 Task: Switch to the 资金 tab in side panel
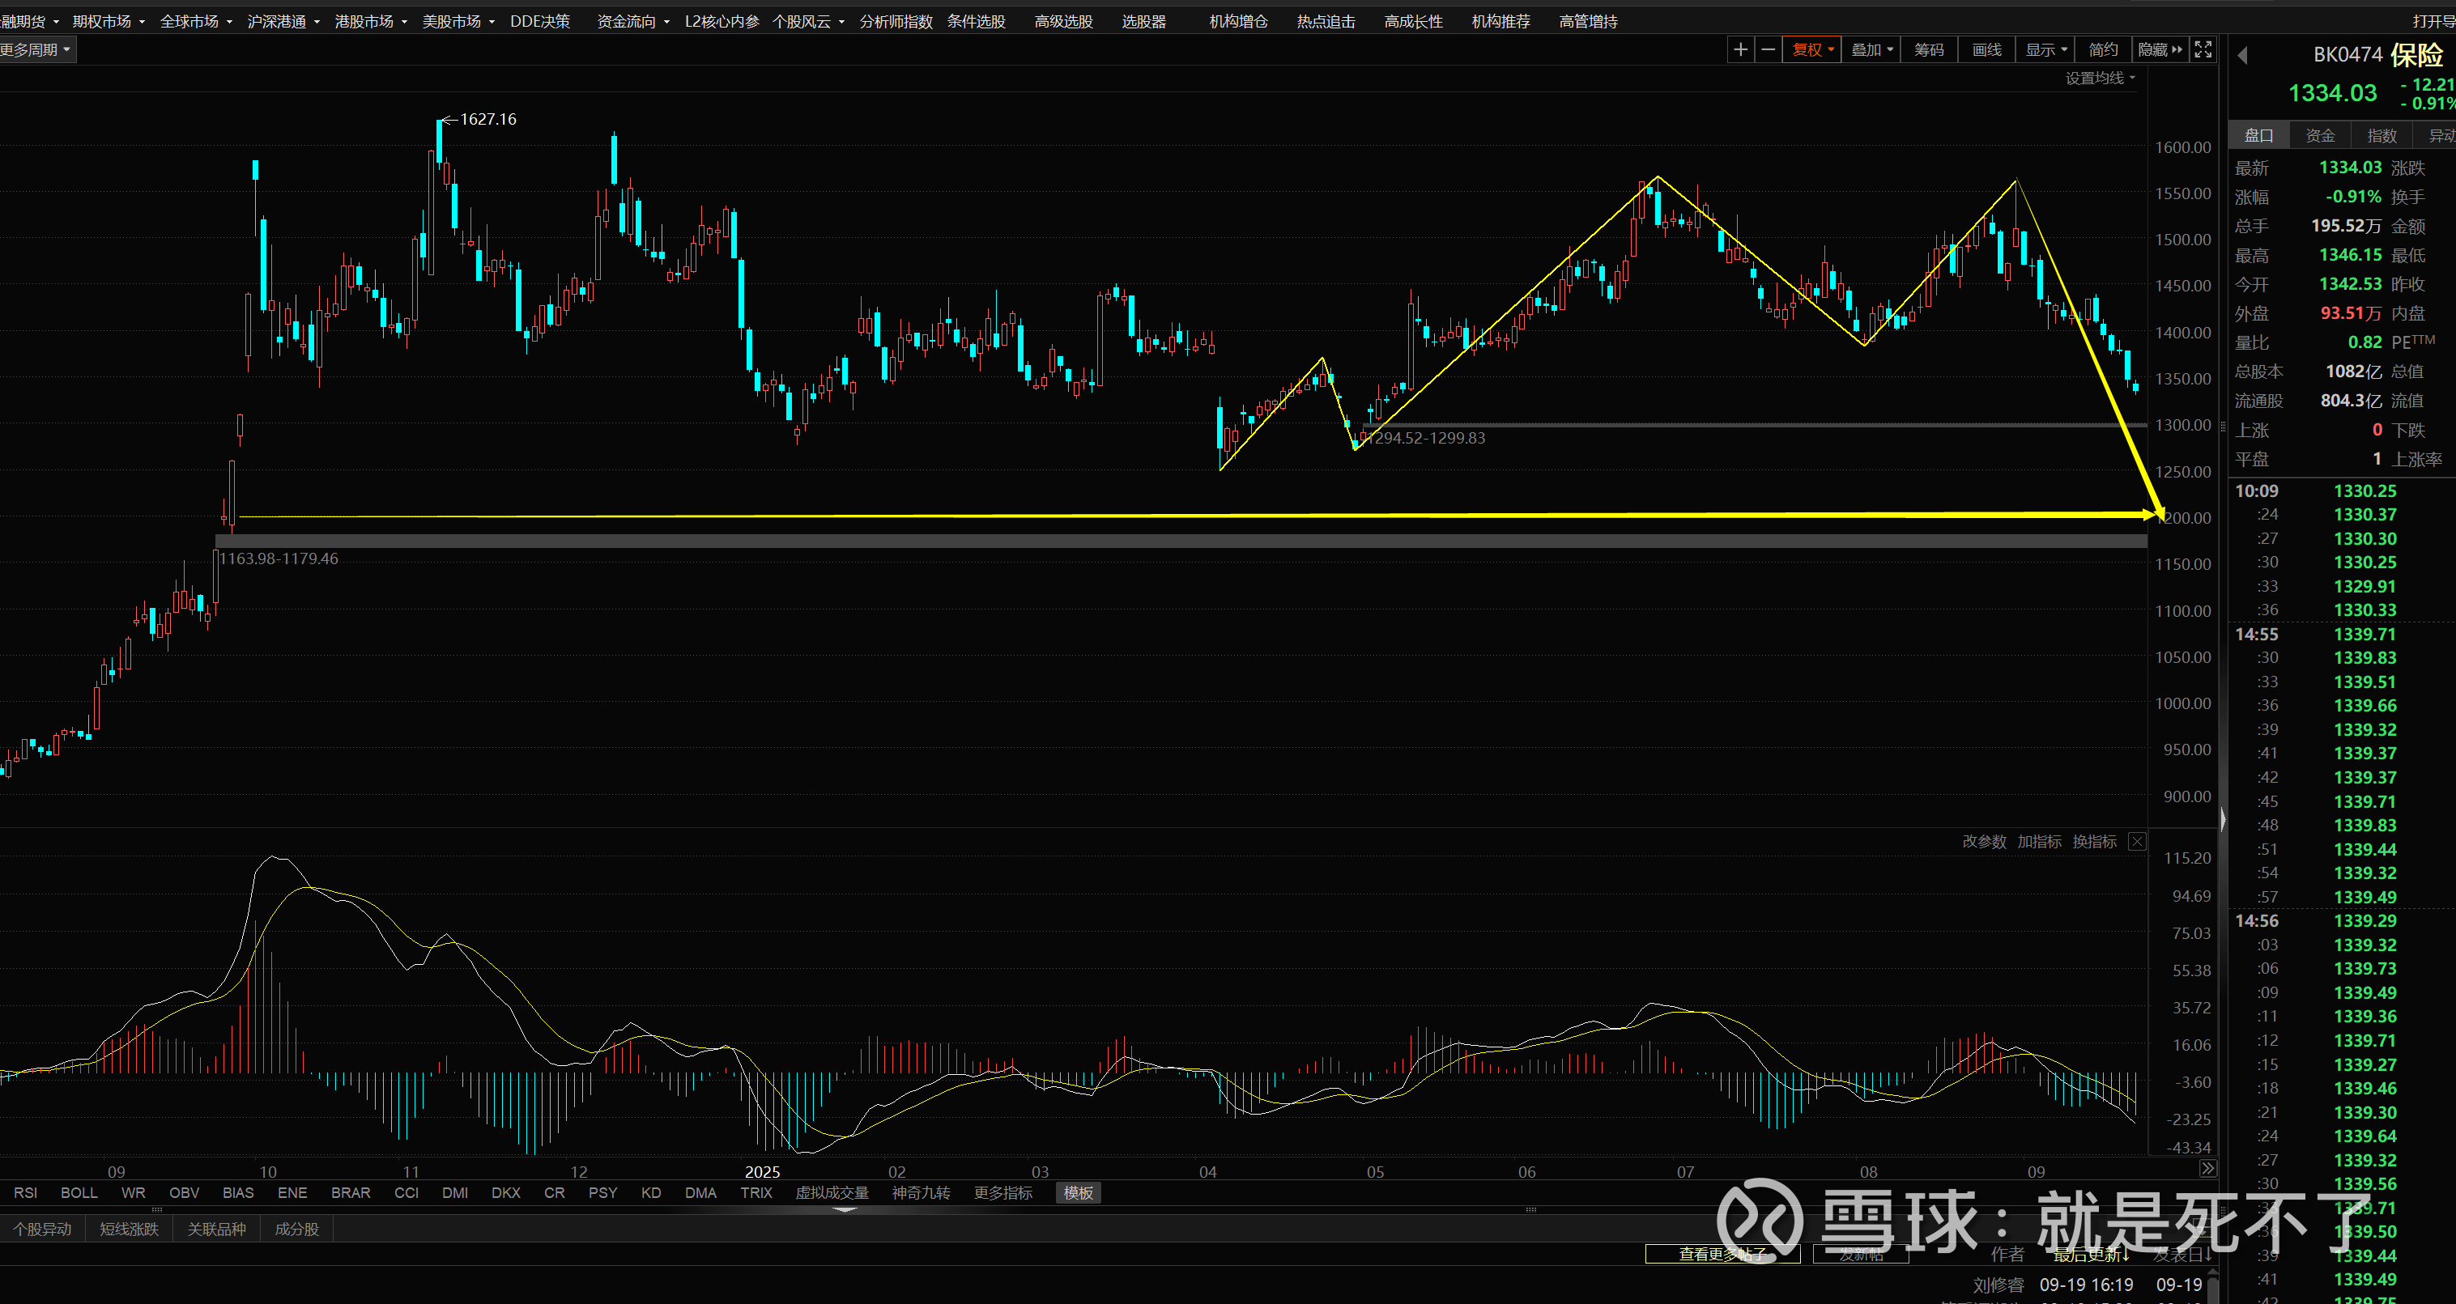tap(2320, 135)
